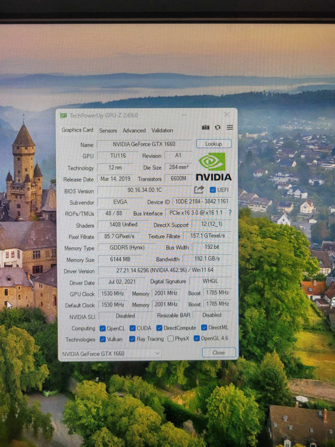Click the Default Clock row Memory value
Screen dimensions: 335x447
[166, 304]
